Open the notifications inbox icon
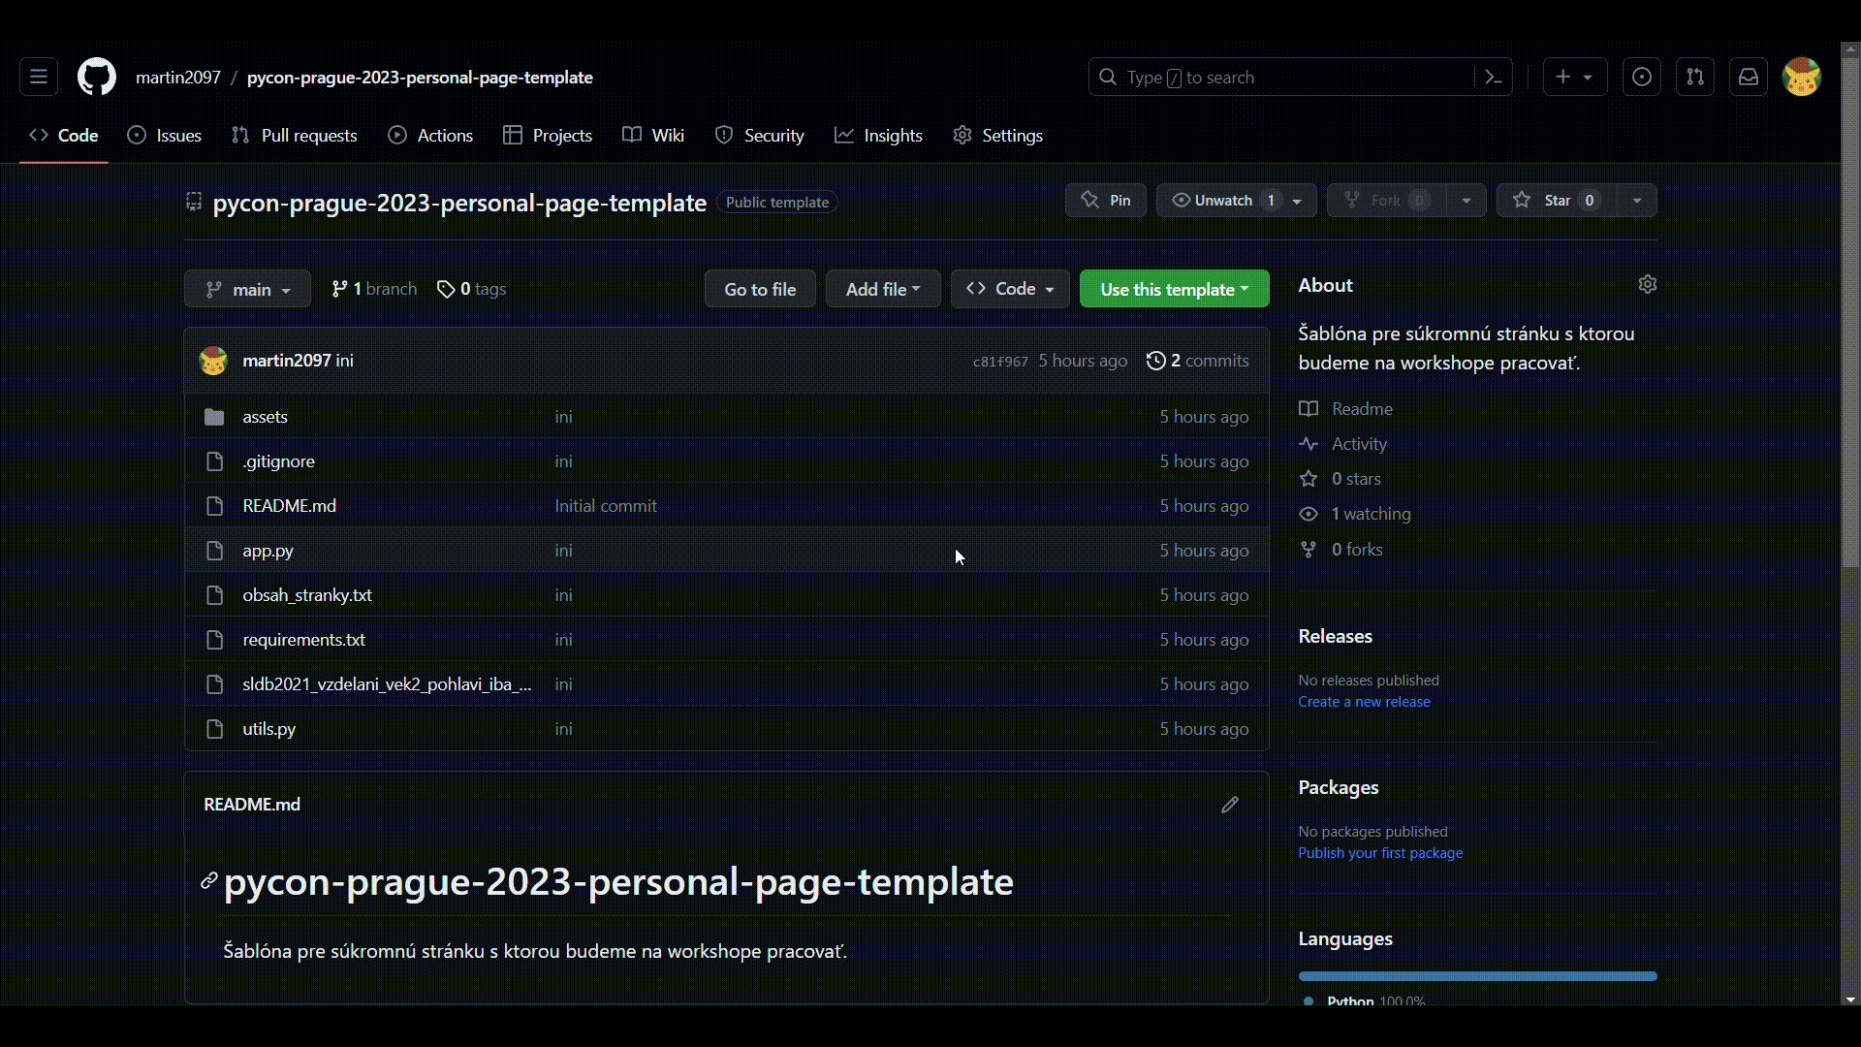Viewport: 1861px width, 1047px height. pos(1748,78)
